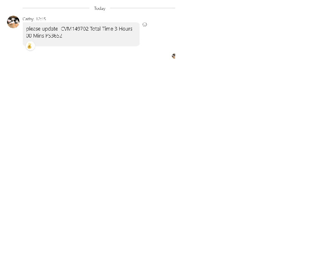Viewport: 328px width, 253px height.
Task: Click the Today date separator label
Action: tap(99, 8)
